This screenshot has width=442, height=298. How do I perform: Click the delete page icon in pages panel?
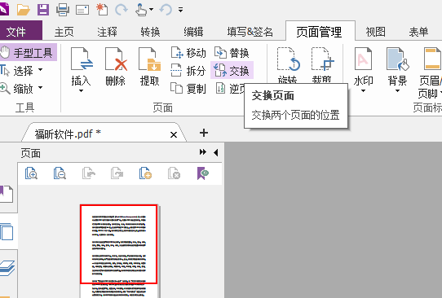[174, 173]
